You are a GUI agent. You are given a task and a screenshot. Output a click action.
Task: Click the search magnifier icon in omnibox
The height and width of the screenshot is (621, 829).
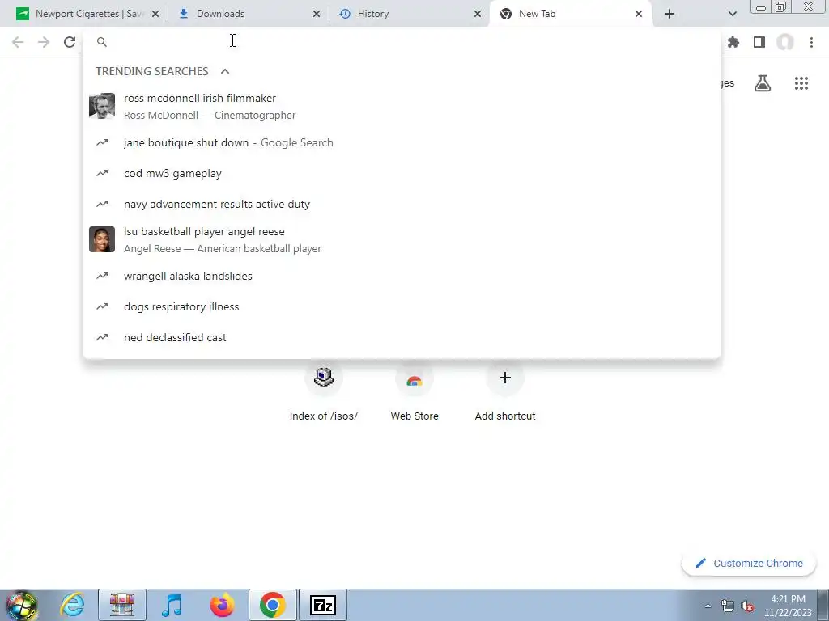[102, 42]
